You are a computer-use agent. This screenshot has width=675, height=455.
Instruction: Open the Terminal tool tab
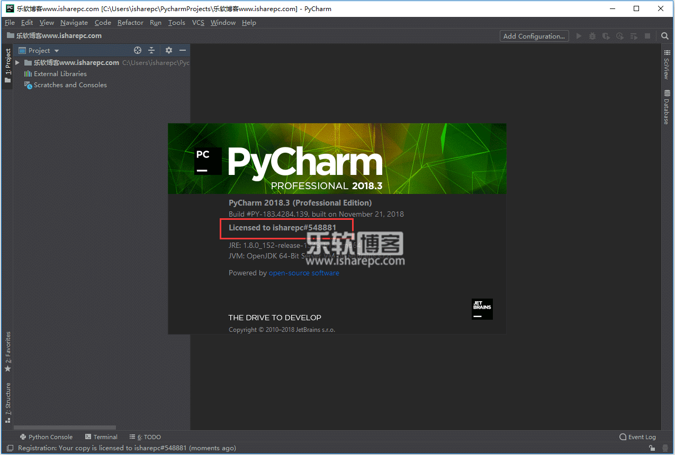[101, 437]
